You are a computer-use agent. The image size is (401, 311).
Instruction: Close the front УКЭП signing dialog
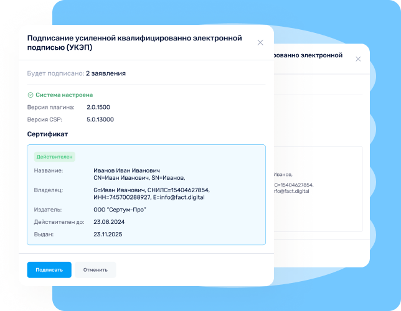click(260, 42)
